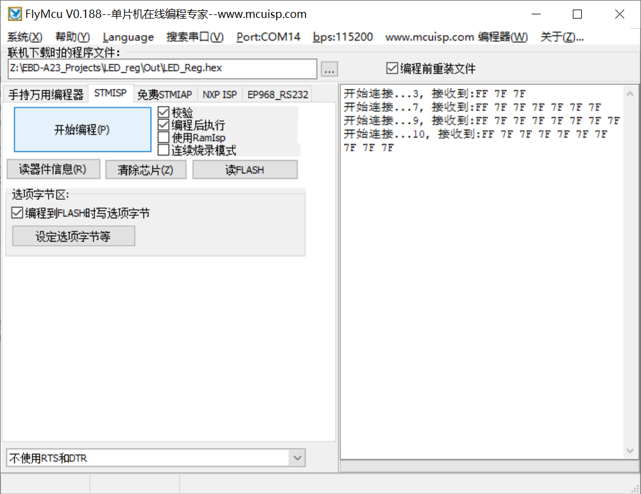Viewport: 641px width, 494px height.
Task: Open the 关于(Z)... menu
Action: pyautogui.click(x=562, y=37)
